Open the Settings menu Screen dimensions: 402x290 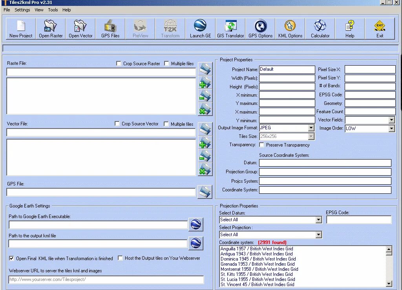(x=22, y=10)
